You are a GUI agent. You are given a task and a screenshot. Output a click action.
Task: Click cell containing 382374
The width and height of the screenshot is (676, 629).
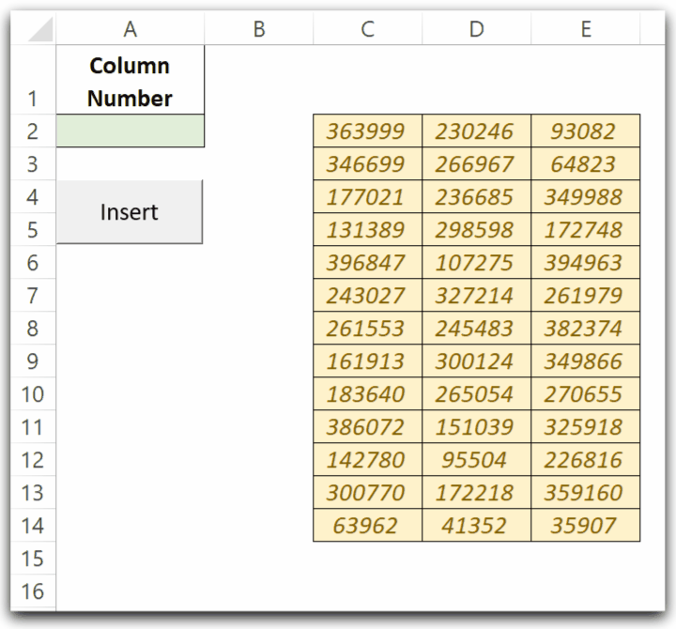(x=586, y=328)
